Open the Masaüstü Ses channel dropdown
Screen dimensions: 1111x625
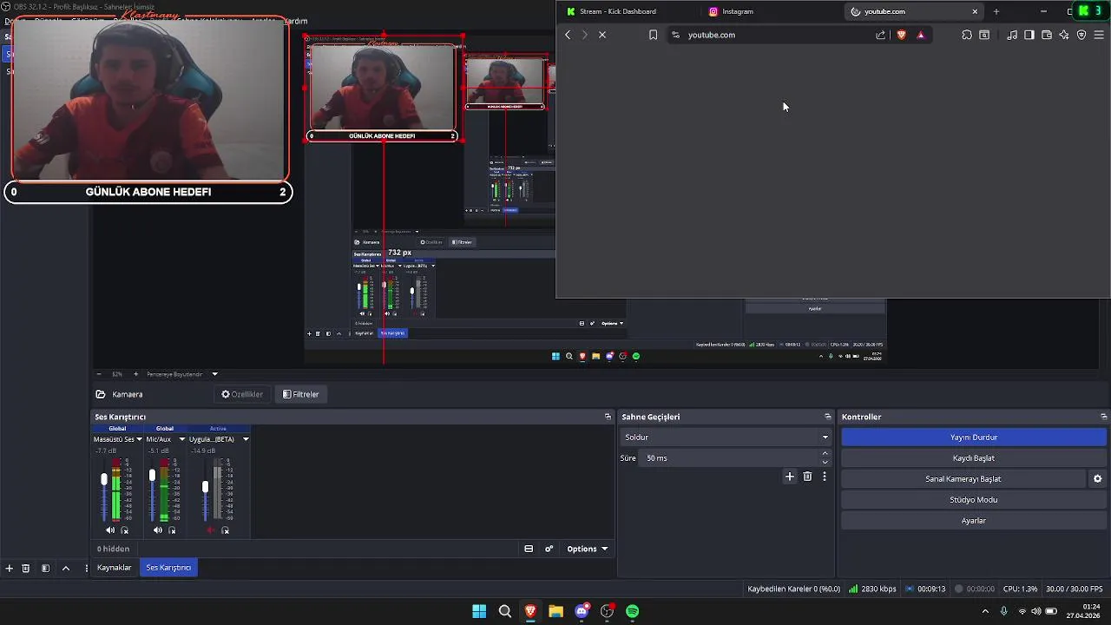tap(139, 439)
